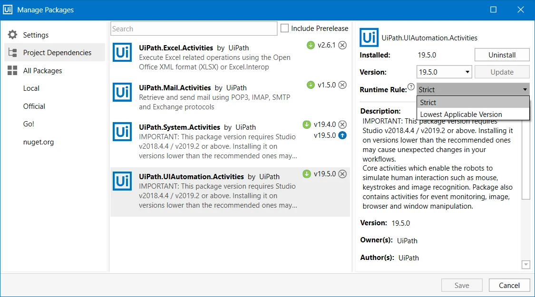This screenshot has width=535, height=297.
Task: Click the Runtime Rule help question icon
Action: tap(411, 86)
